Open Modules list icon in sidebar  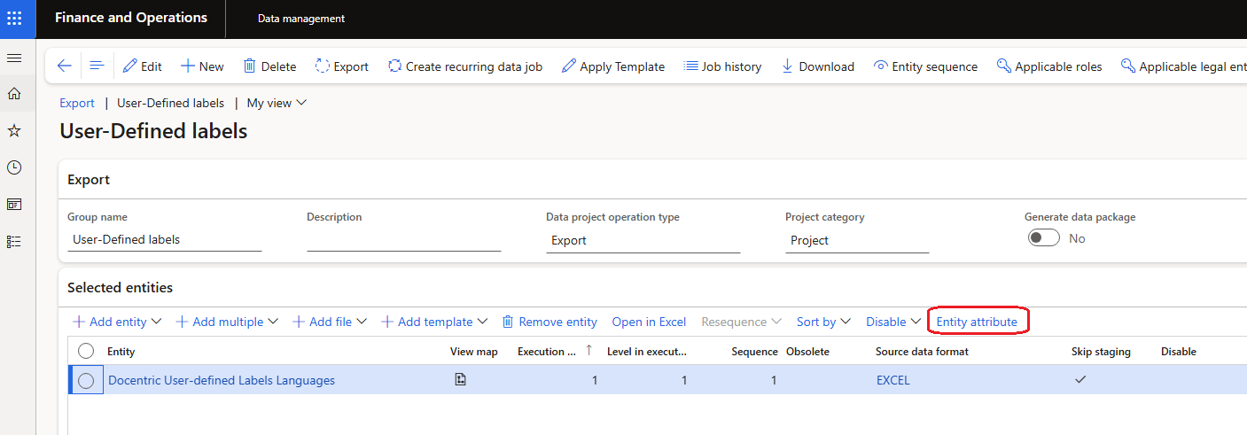coord(14,241)
